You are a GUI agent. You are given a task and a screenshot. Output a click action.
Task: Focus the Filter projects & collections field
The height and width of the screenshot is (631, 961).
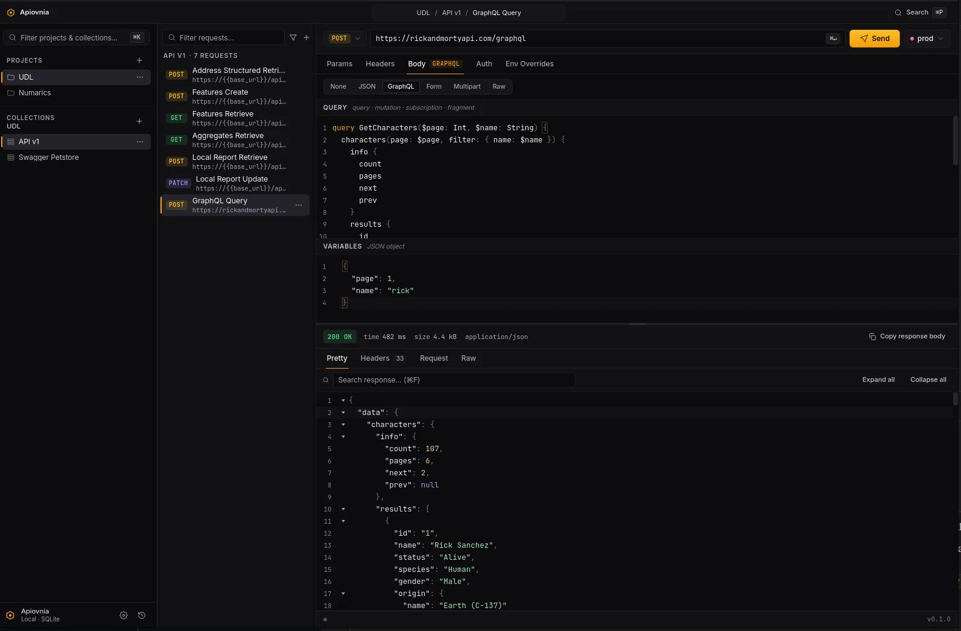pos(76,37)
